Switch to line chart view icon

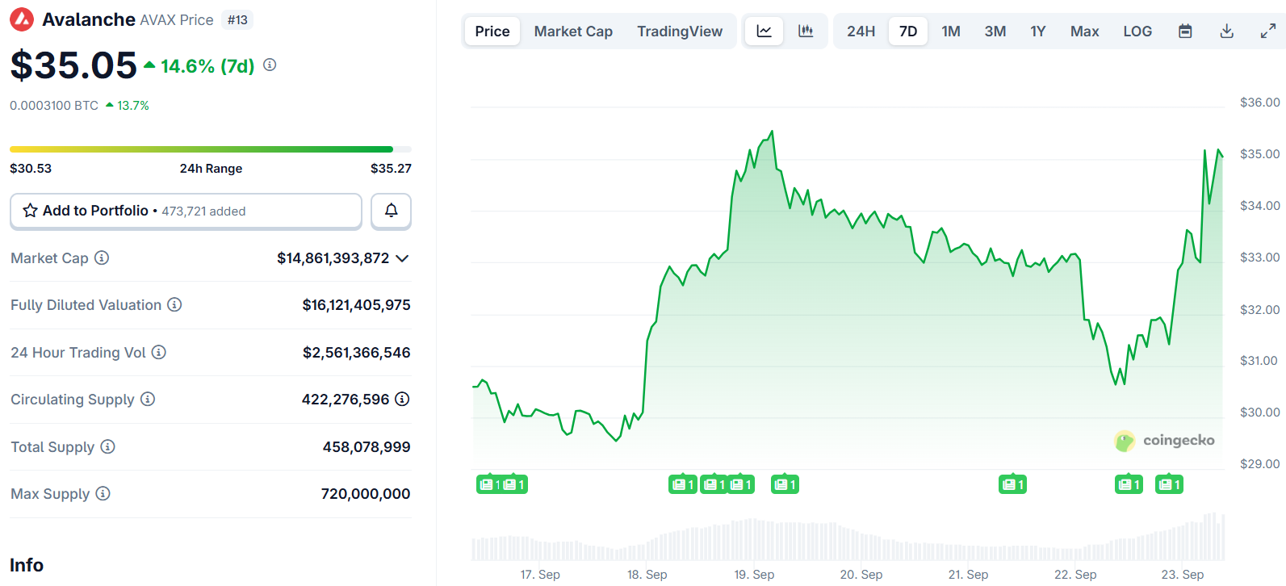(x=764, y=31)
